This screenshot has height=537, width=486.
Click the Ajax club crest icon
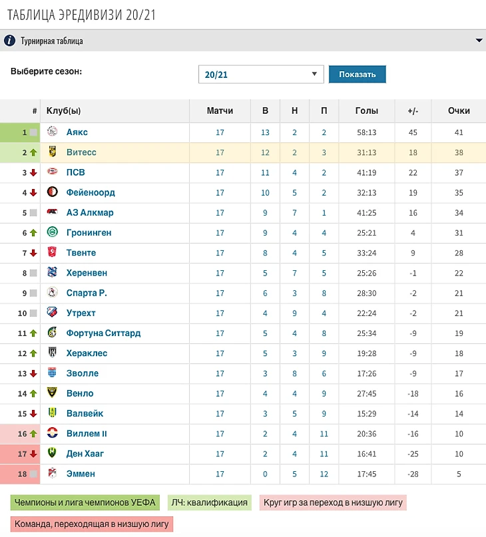[x=53, y=132]
